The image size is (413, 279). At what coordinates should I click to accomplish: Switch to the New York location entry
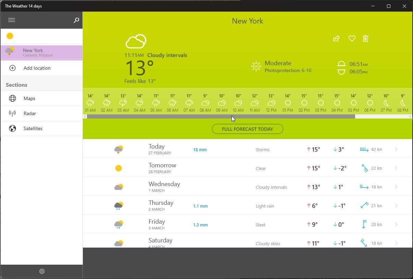tap(41, 53)
